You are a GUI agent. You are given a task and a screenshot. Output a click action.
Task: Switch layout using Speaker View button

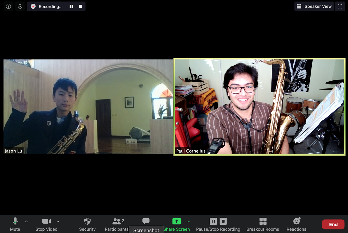[x=314, y=6]
